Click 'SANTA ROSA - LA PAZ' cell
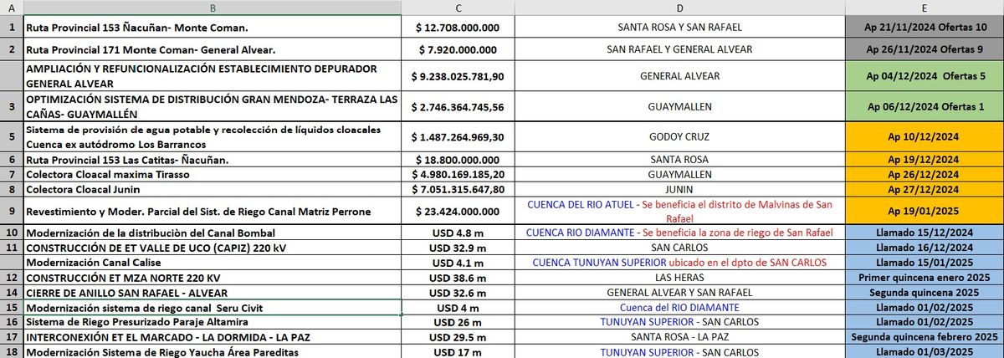The height and width of the screenshot is (358, 1004). coord(679,337)
